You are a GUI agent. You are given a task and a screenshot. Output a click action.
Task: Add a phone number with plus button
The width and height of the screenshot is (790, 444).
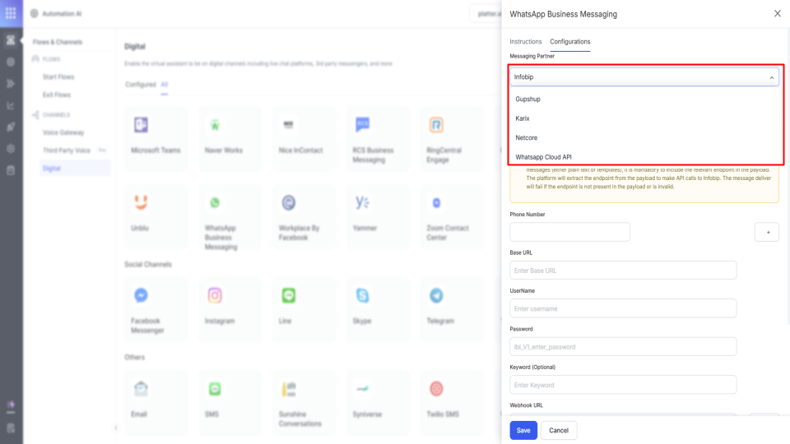point(767,233)
